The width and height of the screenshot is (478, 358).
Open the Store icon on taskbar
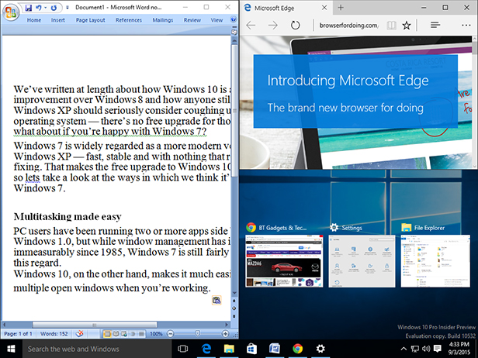251,349
